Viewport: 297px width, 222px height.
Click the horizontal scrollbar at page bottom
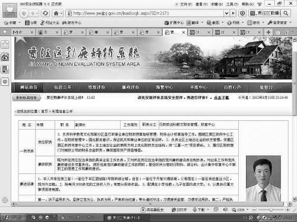150,204
